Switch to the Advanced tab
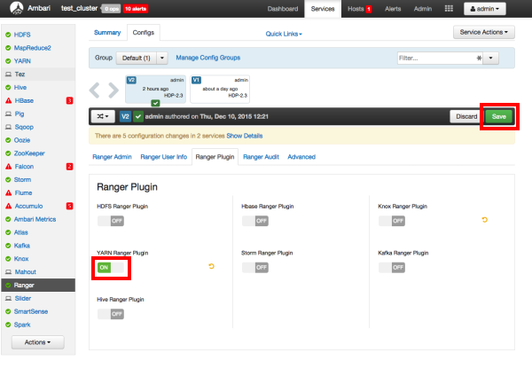Image resolution: width=532 pixels, height=384 pixels. coord(301,157)
